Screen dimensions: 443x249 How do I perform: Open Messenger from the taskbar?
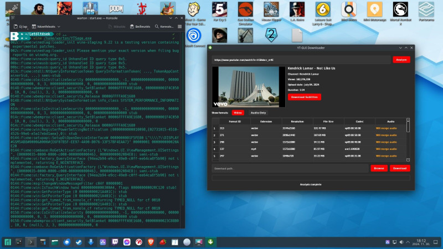point(127,242)
